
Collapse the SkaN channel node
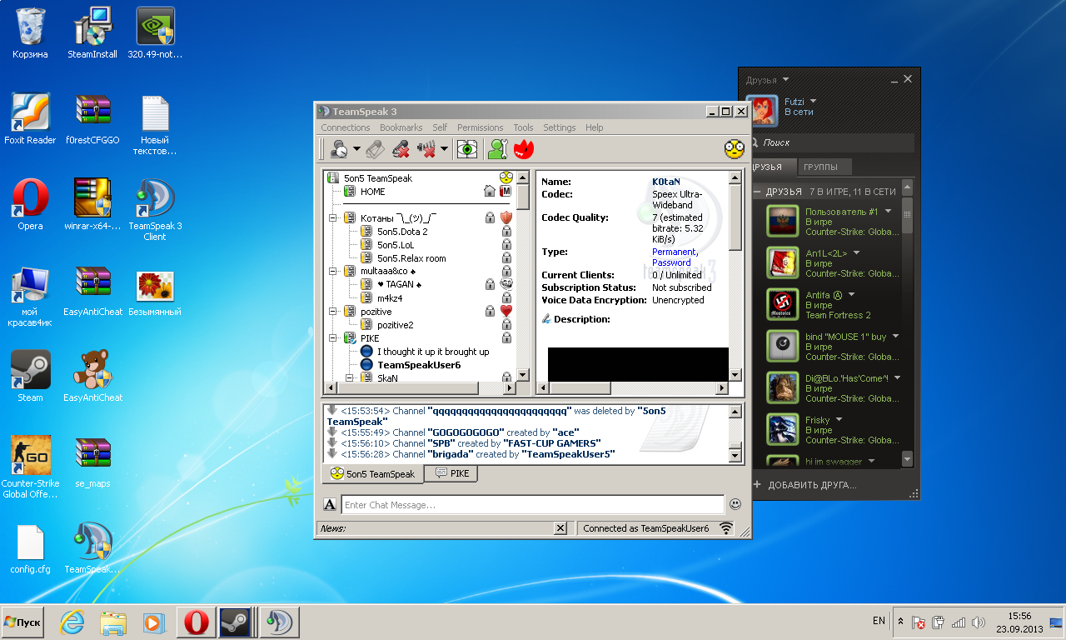[x=350, y=378]
